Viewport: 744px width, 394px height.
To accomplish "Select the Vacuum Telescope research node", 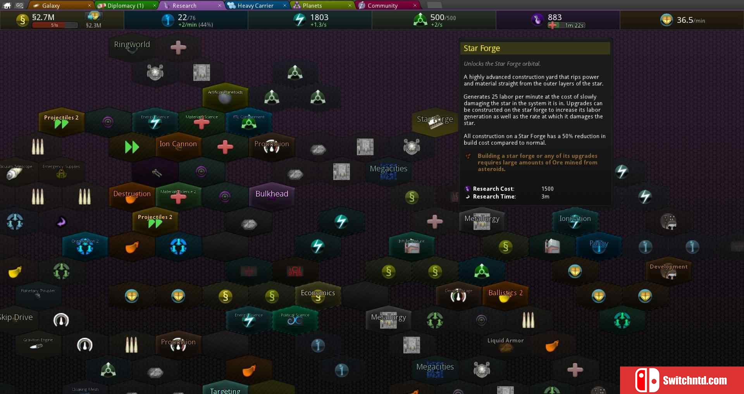I will pyautogui.click(x=15, y=171).
